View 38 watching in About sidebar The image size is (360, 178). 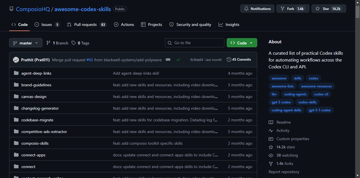tap(283, 155)
